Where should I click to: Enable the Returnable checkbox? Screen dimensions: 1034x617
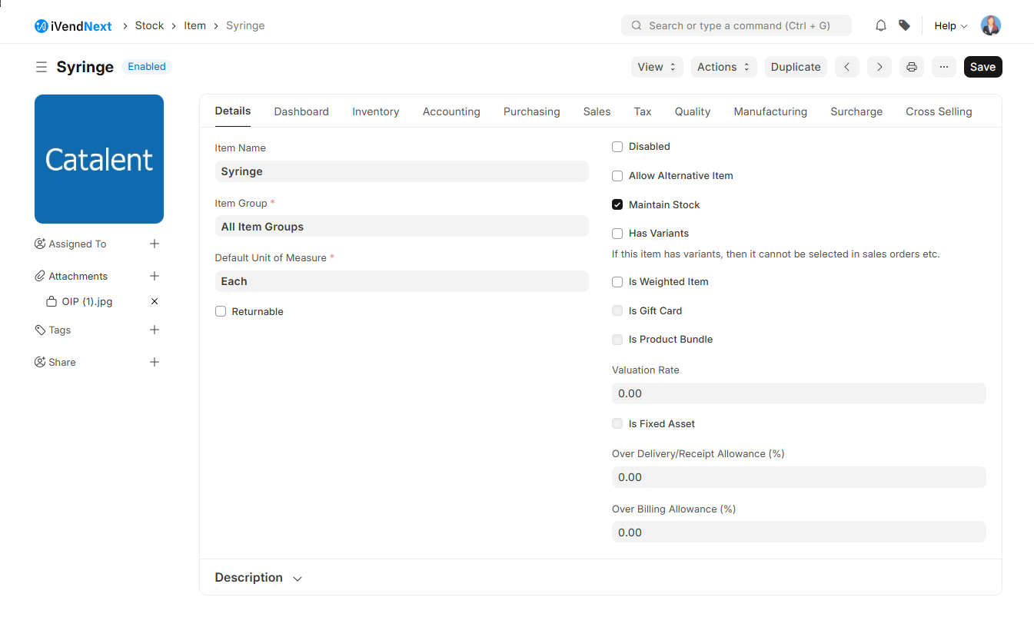pos(221,311)
